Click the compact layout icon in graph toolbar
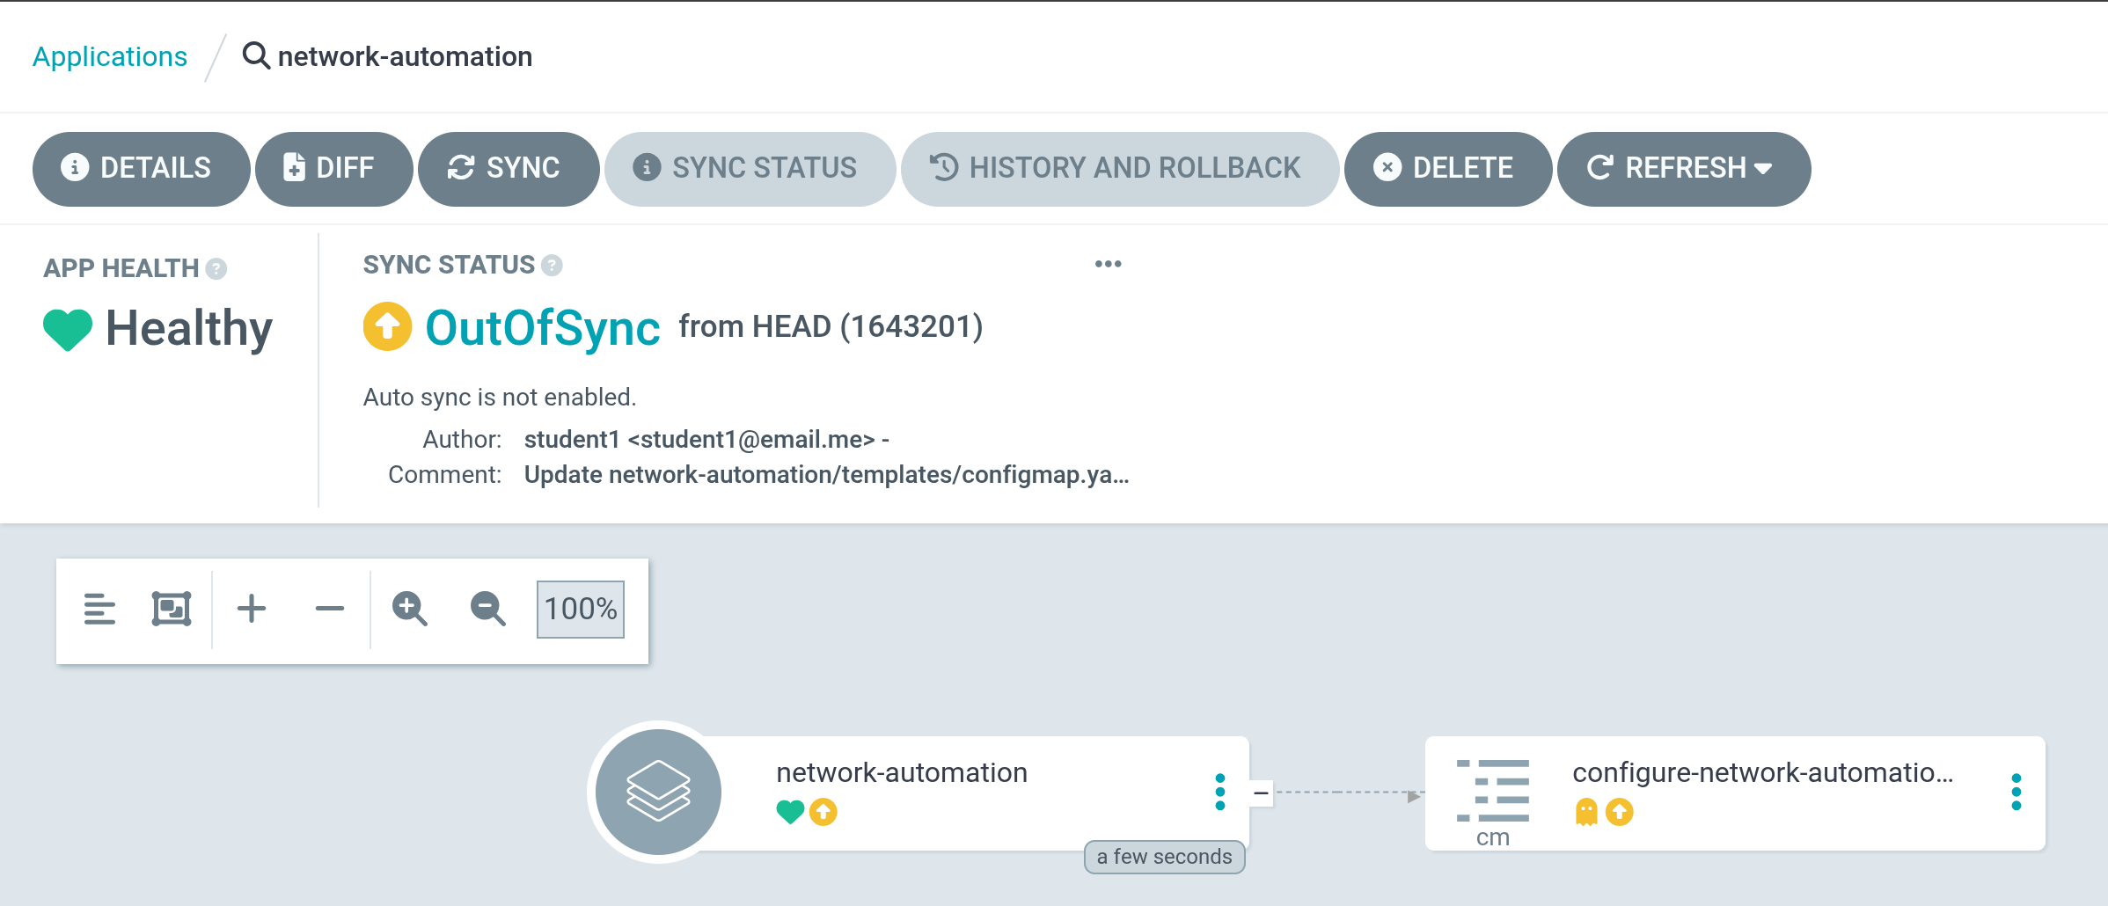Viewport: 2108px width, 906px height. coord(99,609)
